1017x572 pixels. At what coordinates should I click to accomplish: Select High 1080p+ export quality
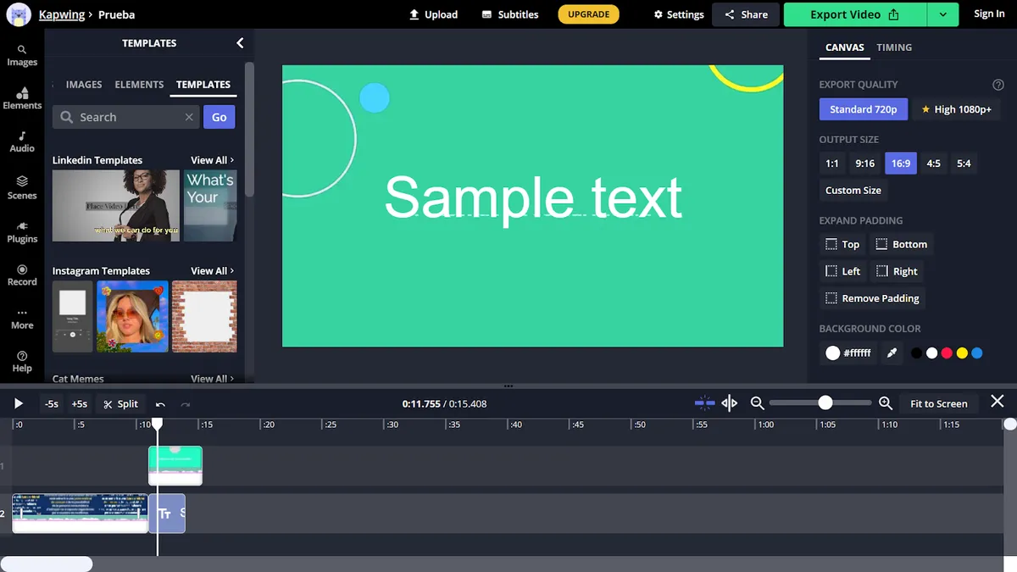(x=956, y=109)
